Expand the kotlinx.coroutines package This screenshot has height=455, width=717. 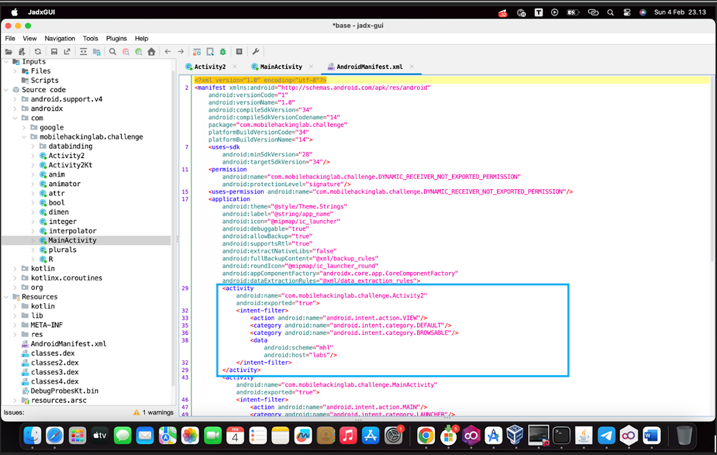click(15, 278)
